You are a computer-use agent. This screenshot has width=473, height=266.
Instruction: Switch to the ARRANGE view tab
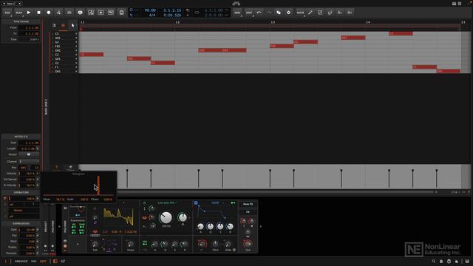21,262
